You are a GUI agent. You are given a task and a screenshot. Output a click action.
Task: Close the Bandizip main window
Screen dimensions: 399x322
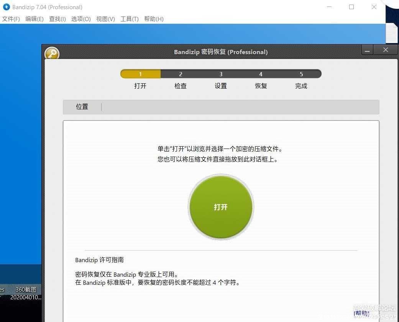(x=374, y=7)
